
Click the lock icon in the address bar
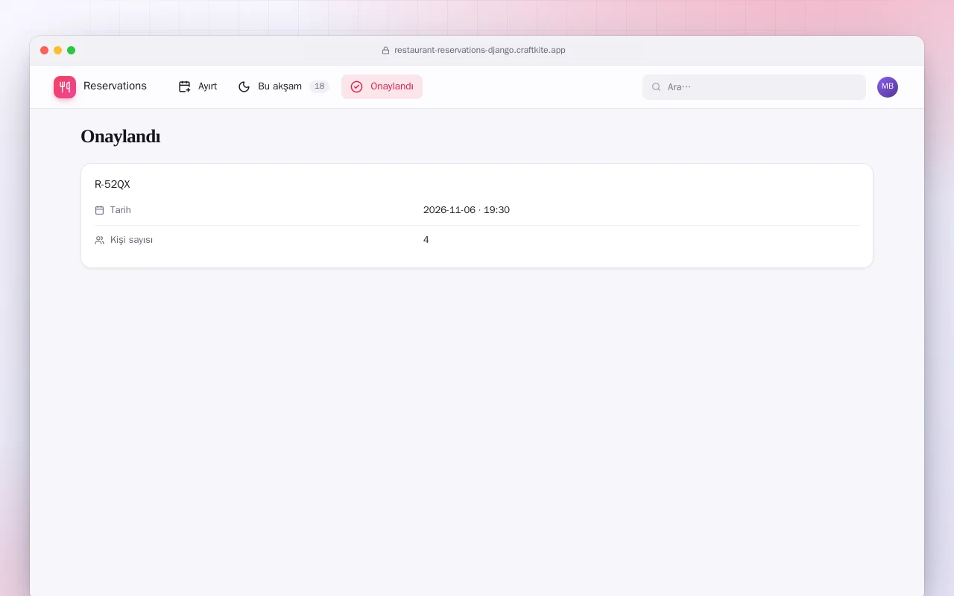coord(386,51)
